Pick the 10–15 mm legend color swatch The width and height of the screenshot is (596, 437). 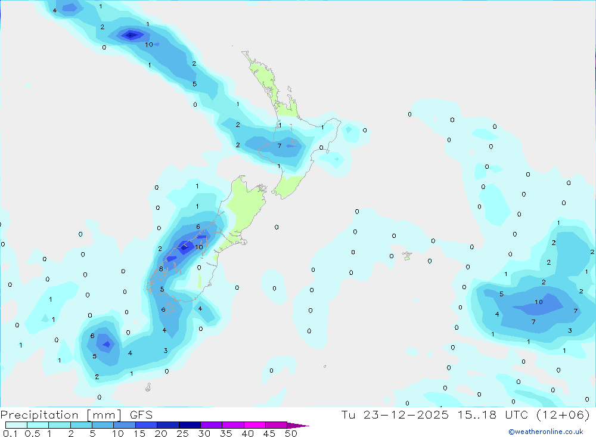[x=125, y=425]
